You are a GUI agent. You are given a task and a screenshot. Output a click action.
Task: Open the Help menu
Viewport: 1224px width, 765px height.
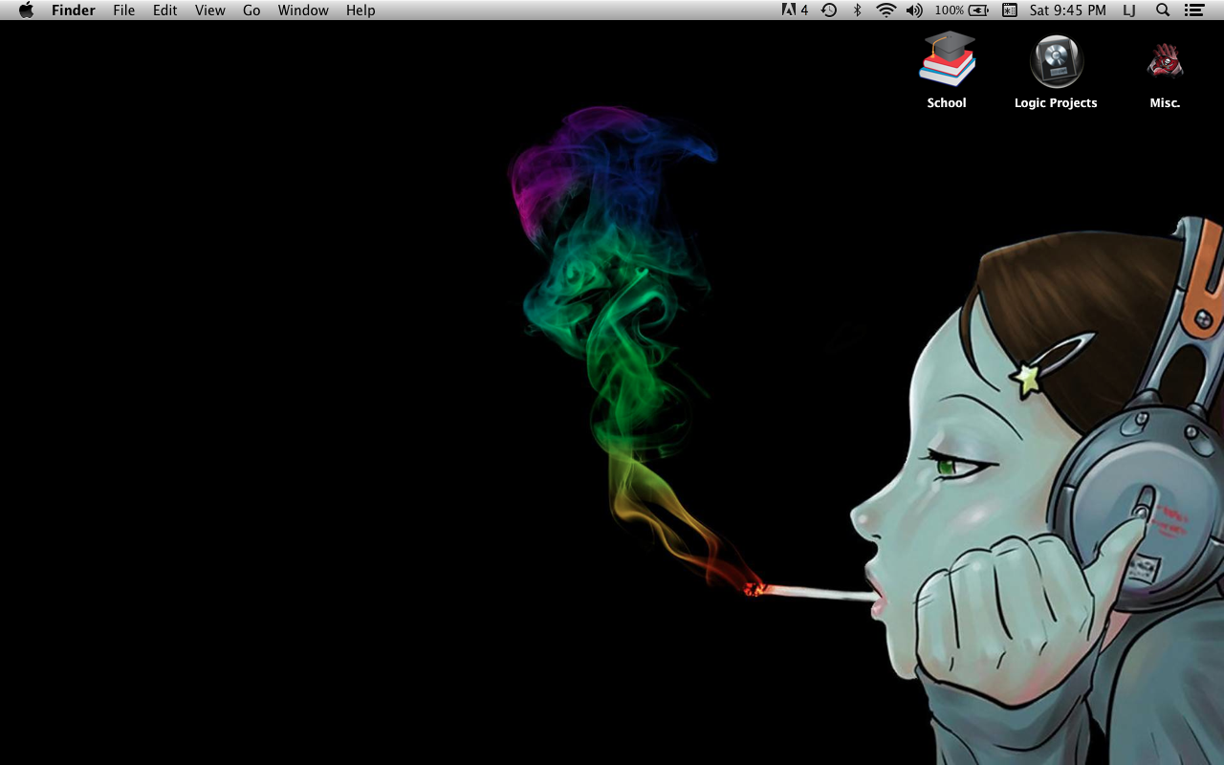pos(361,11)
